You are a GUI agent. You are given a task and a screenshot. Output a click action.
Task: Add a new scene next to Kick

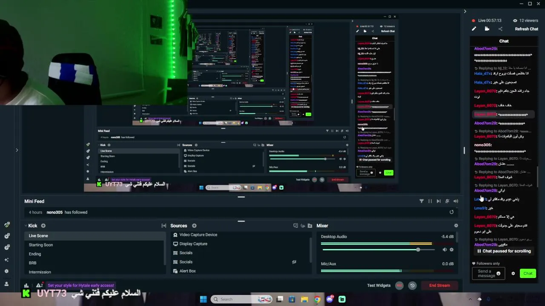43,226
